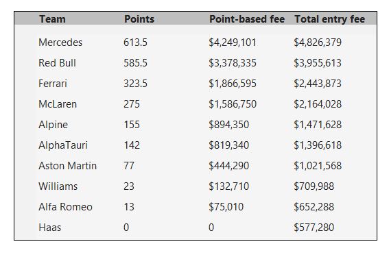Viewport: 389px width, 257px height.
Task: Select the Red Bull row name
Action: pyautogui.click(x=58, y=63)
